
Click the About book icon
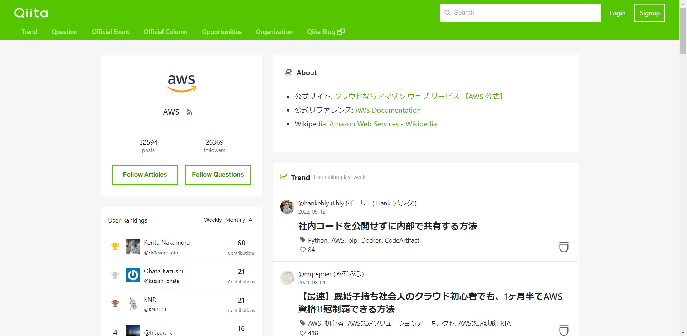tap(288, 72)
